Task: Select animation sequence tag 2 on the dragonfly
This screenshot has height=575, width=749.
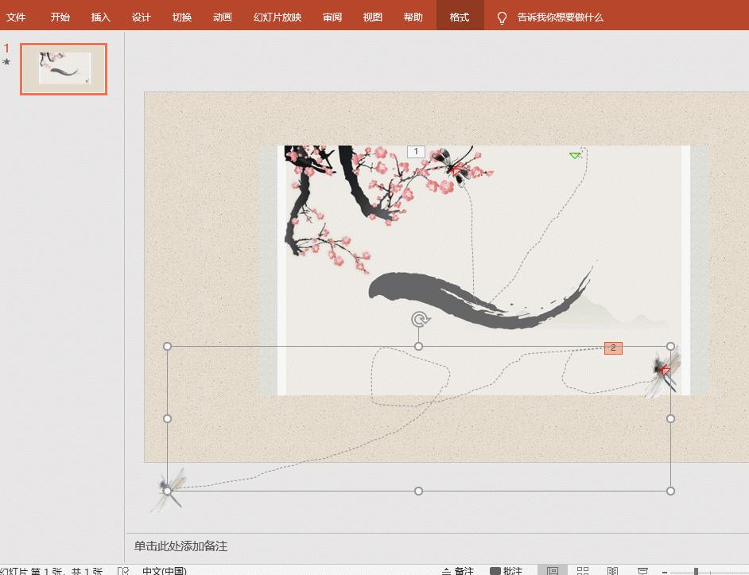Action: [x=612, y=348]
